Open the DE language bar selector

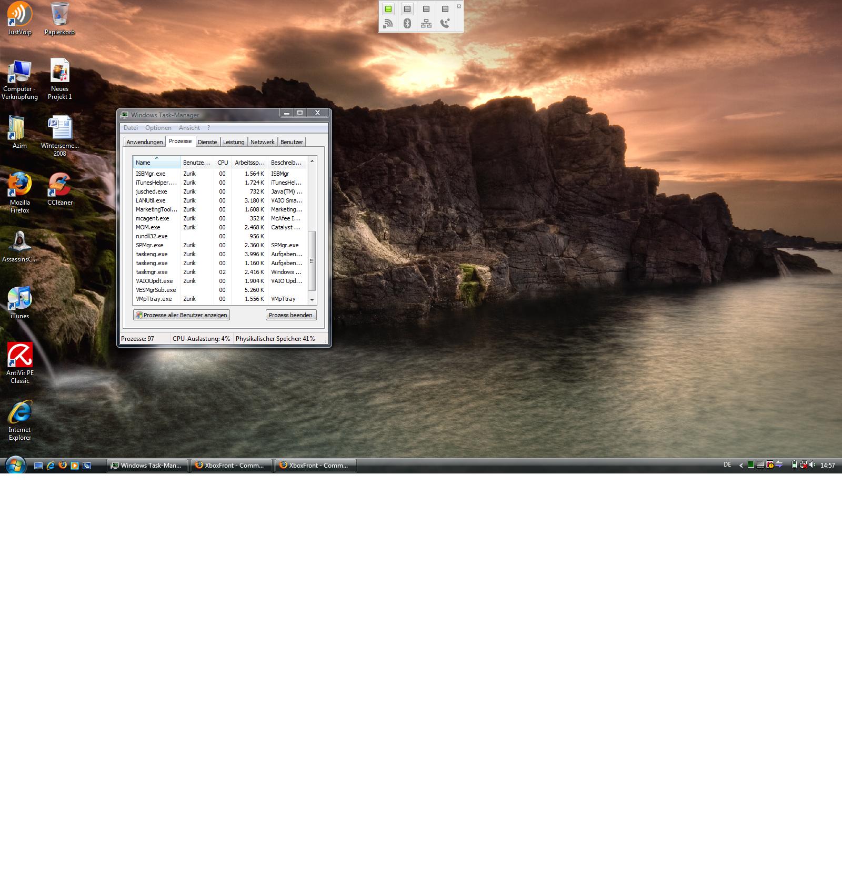click(727, 465)
